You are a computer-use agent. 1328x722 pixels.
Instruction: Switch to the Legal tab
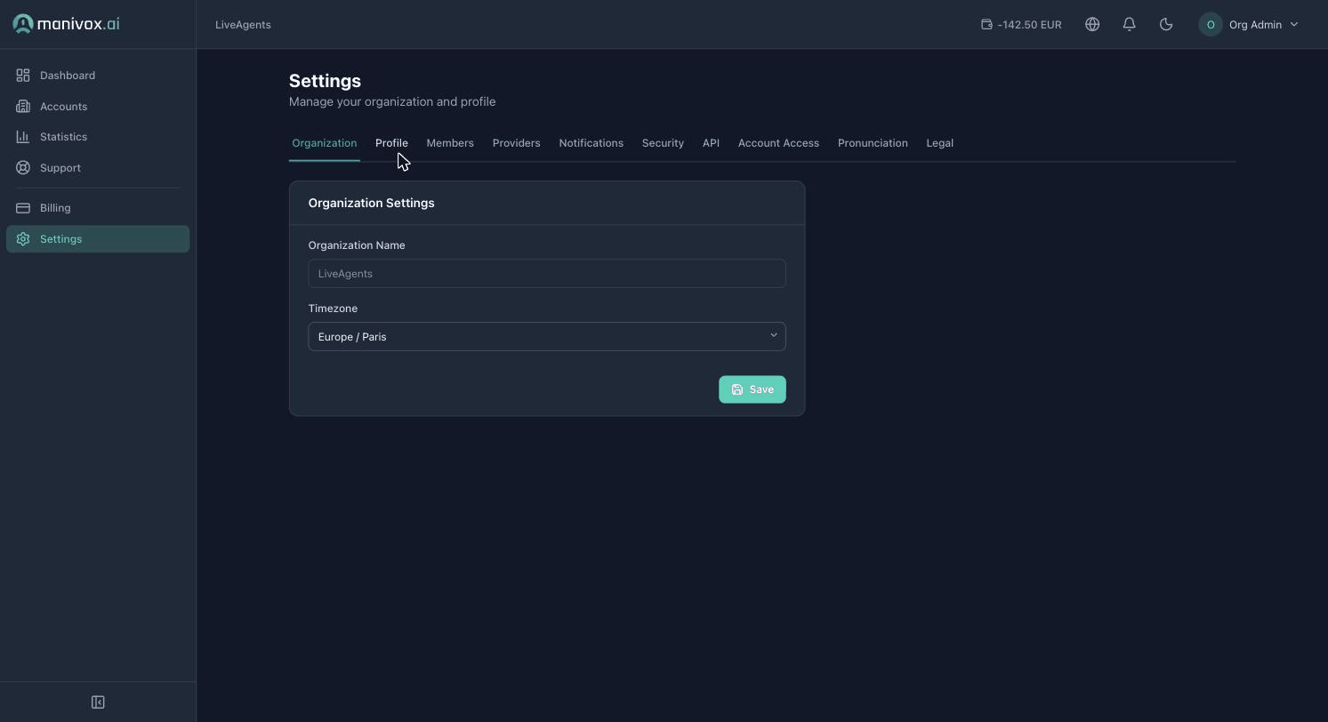click(x=939, y=143)
